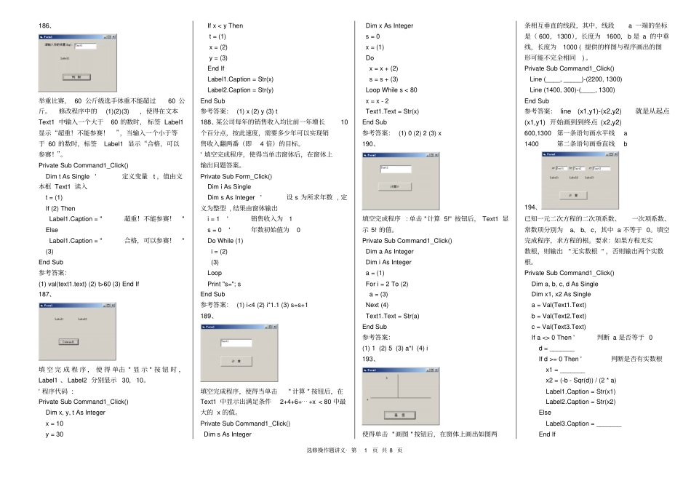The height and width of the screenshot is (489, 691).
Task: Click the line "Dim x, y, t As Integer"
Action: pyautogui.click(x=76, y=413)
